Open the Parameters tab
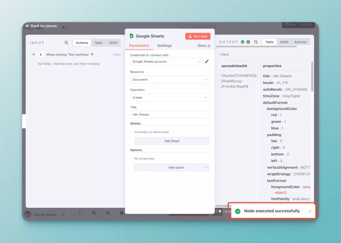The width and height of the screenshot is (341, 243). tap(139, 46)
